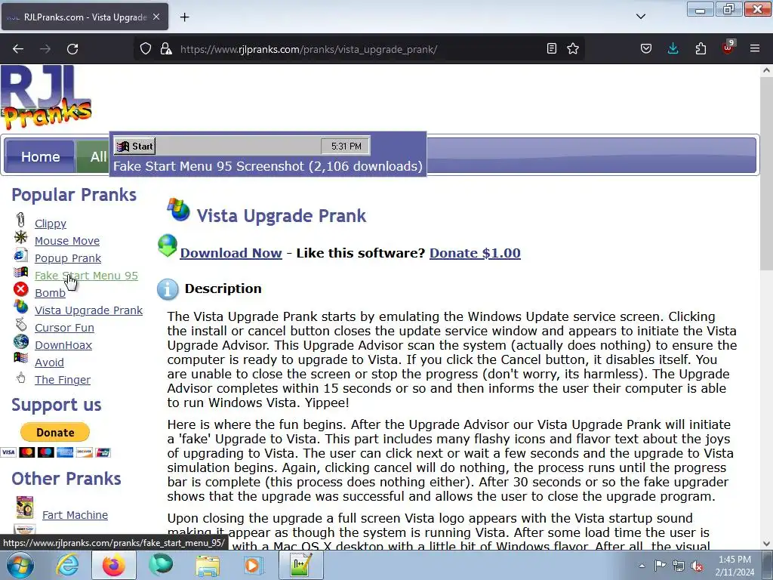The height and width of the screenshot is (580, 773).
Task: Click the Clippy paperclip icon
Action: click(x=20, y=220)
